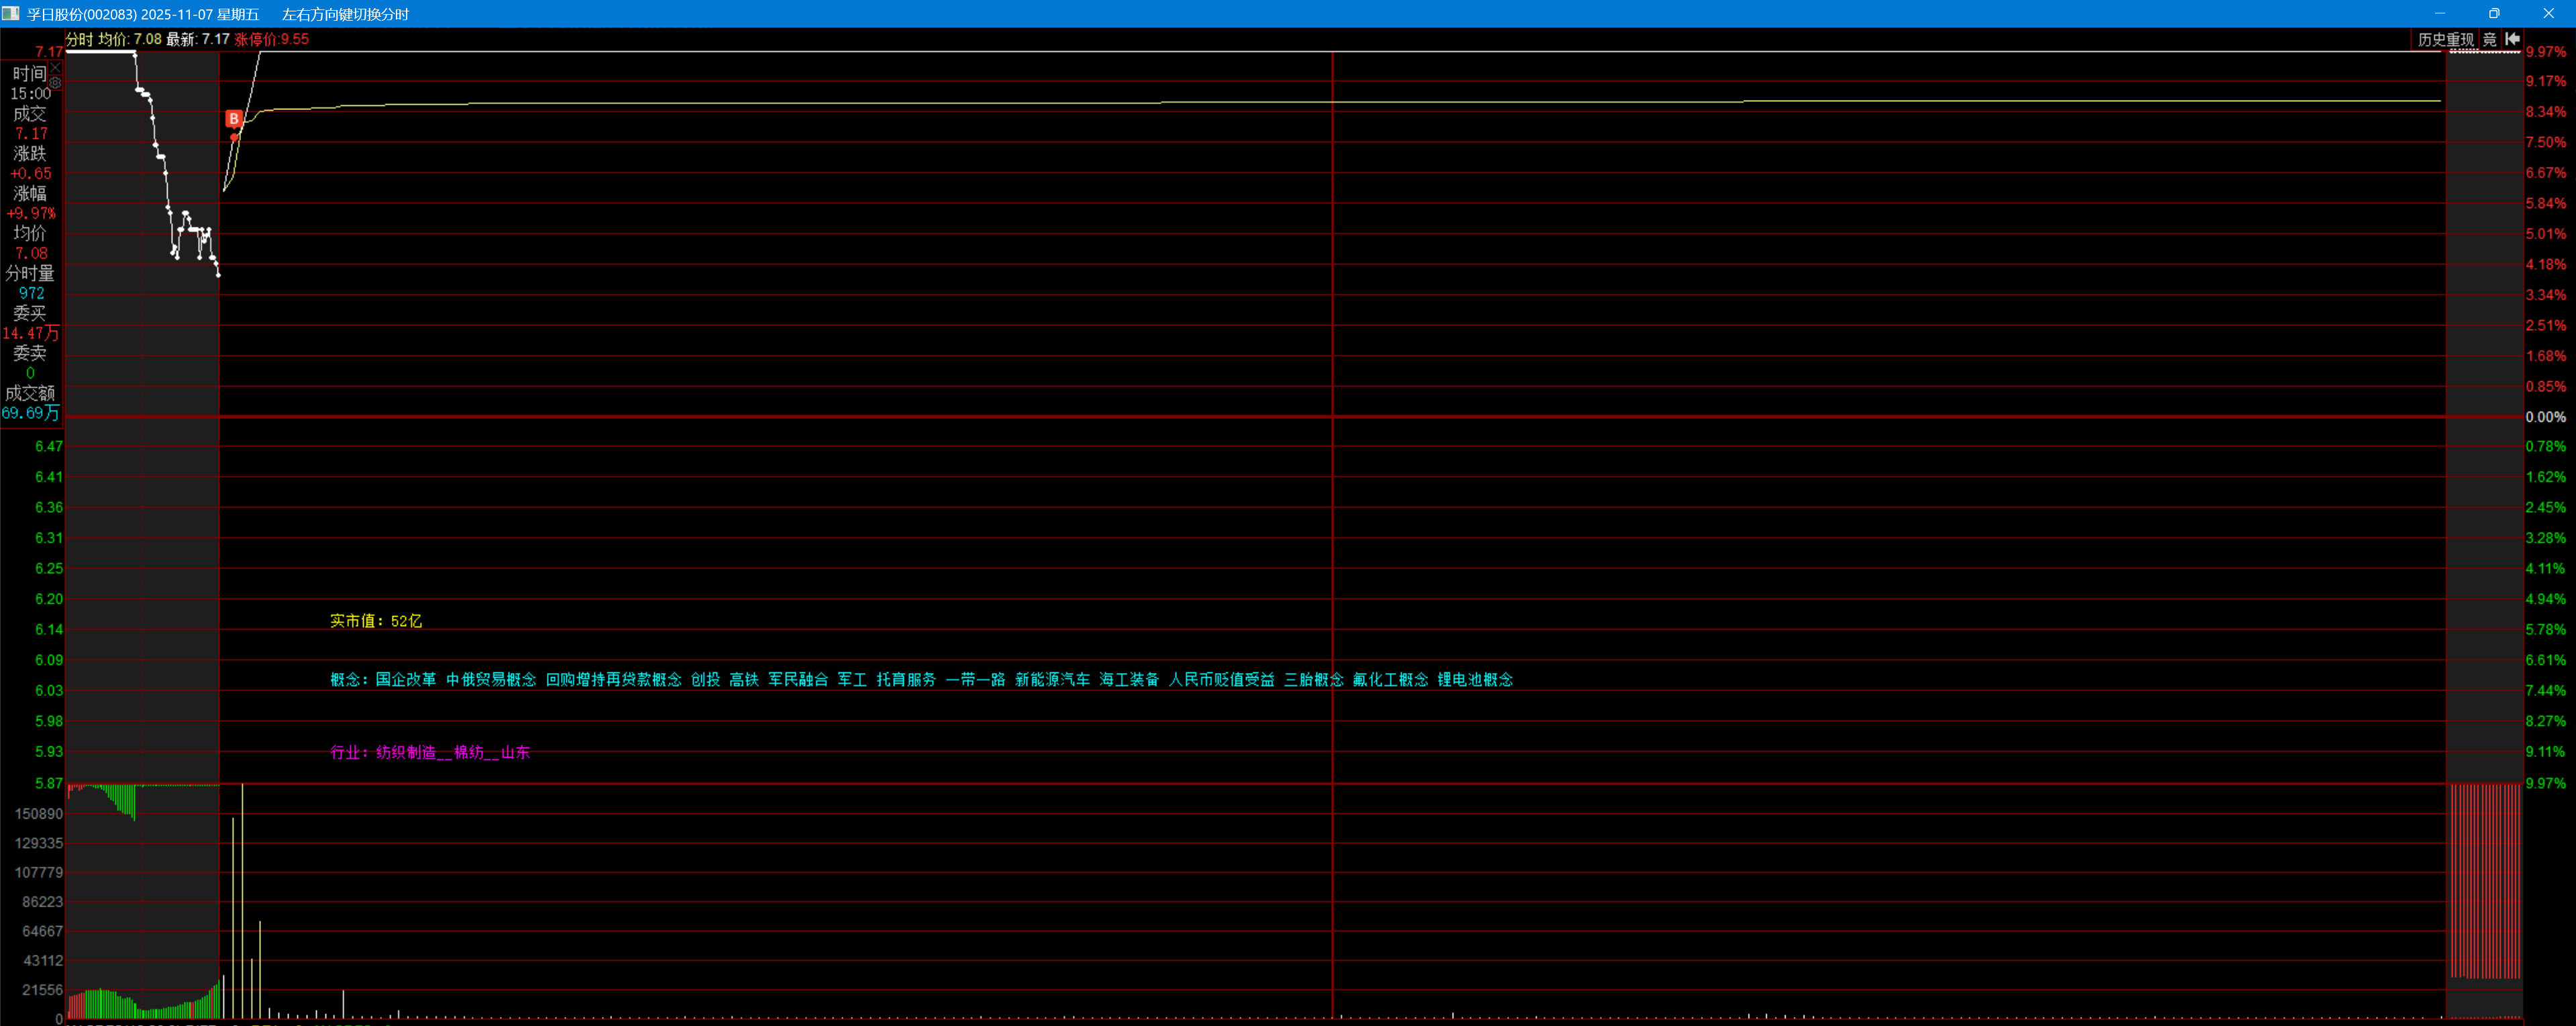Click the app icon in title bar
This screenshot has height=1026, width=2576.
click(11, 13)
